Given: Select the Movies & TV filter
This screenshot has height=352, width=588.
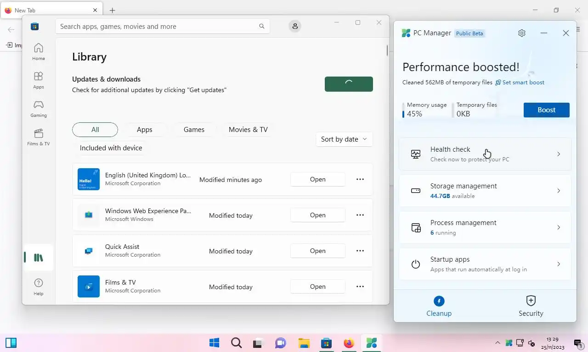Looking at the screenshot, I should (x=248, y=130).
